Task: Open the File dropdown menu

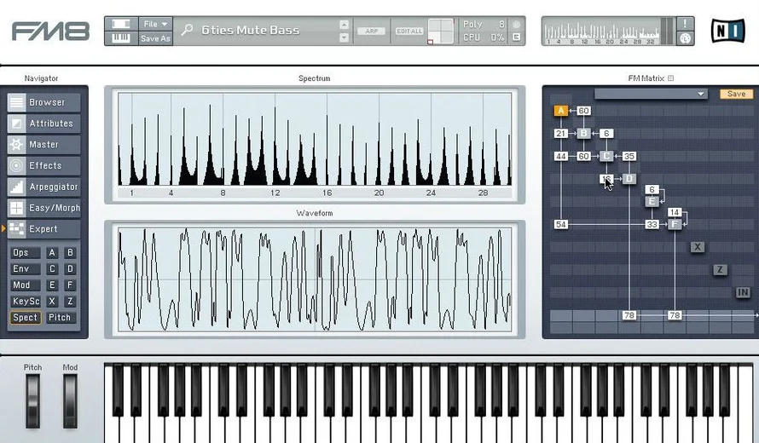Action: click(155, 24)
